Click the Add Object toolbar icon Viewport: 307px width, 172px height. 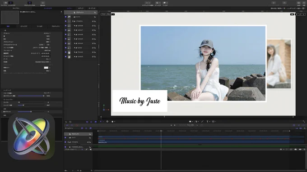pos(148,3)
